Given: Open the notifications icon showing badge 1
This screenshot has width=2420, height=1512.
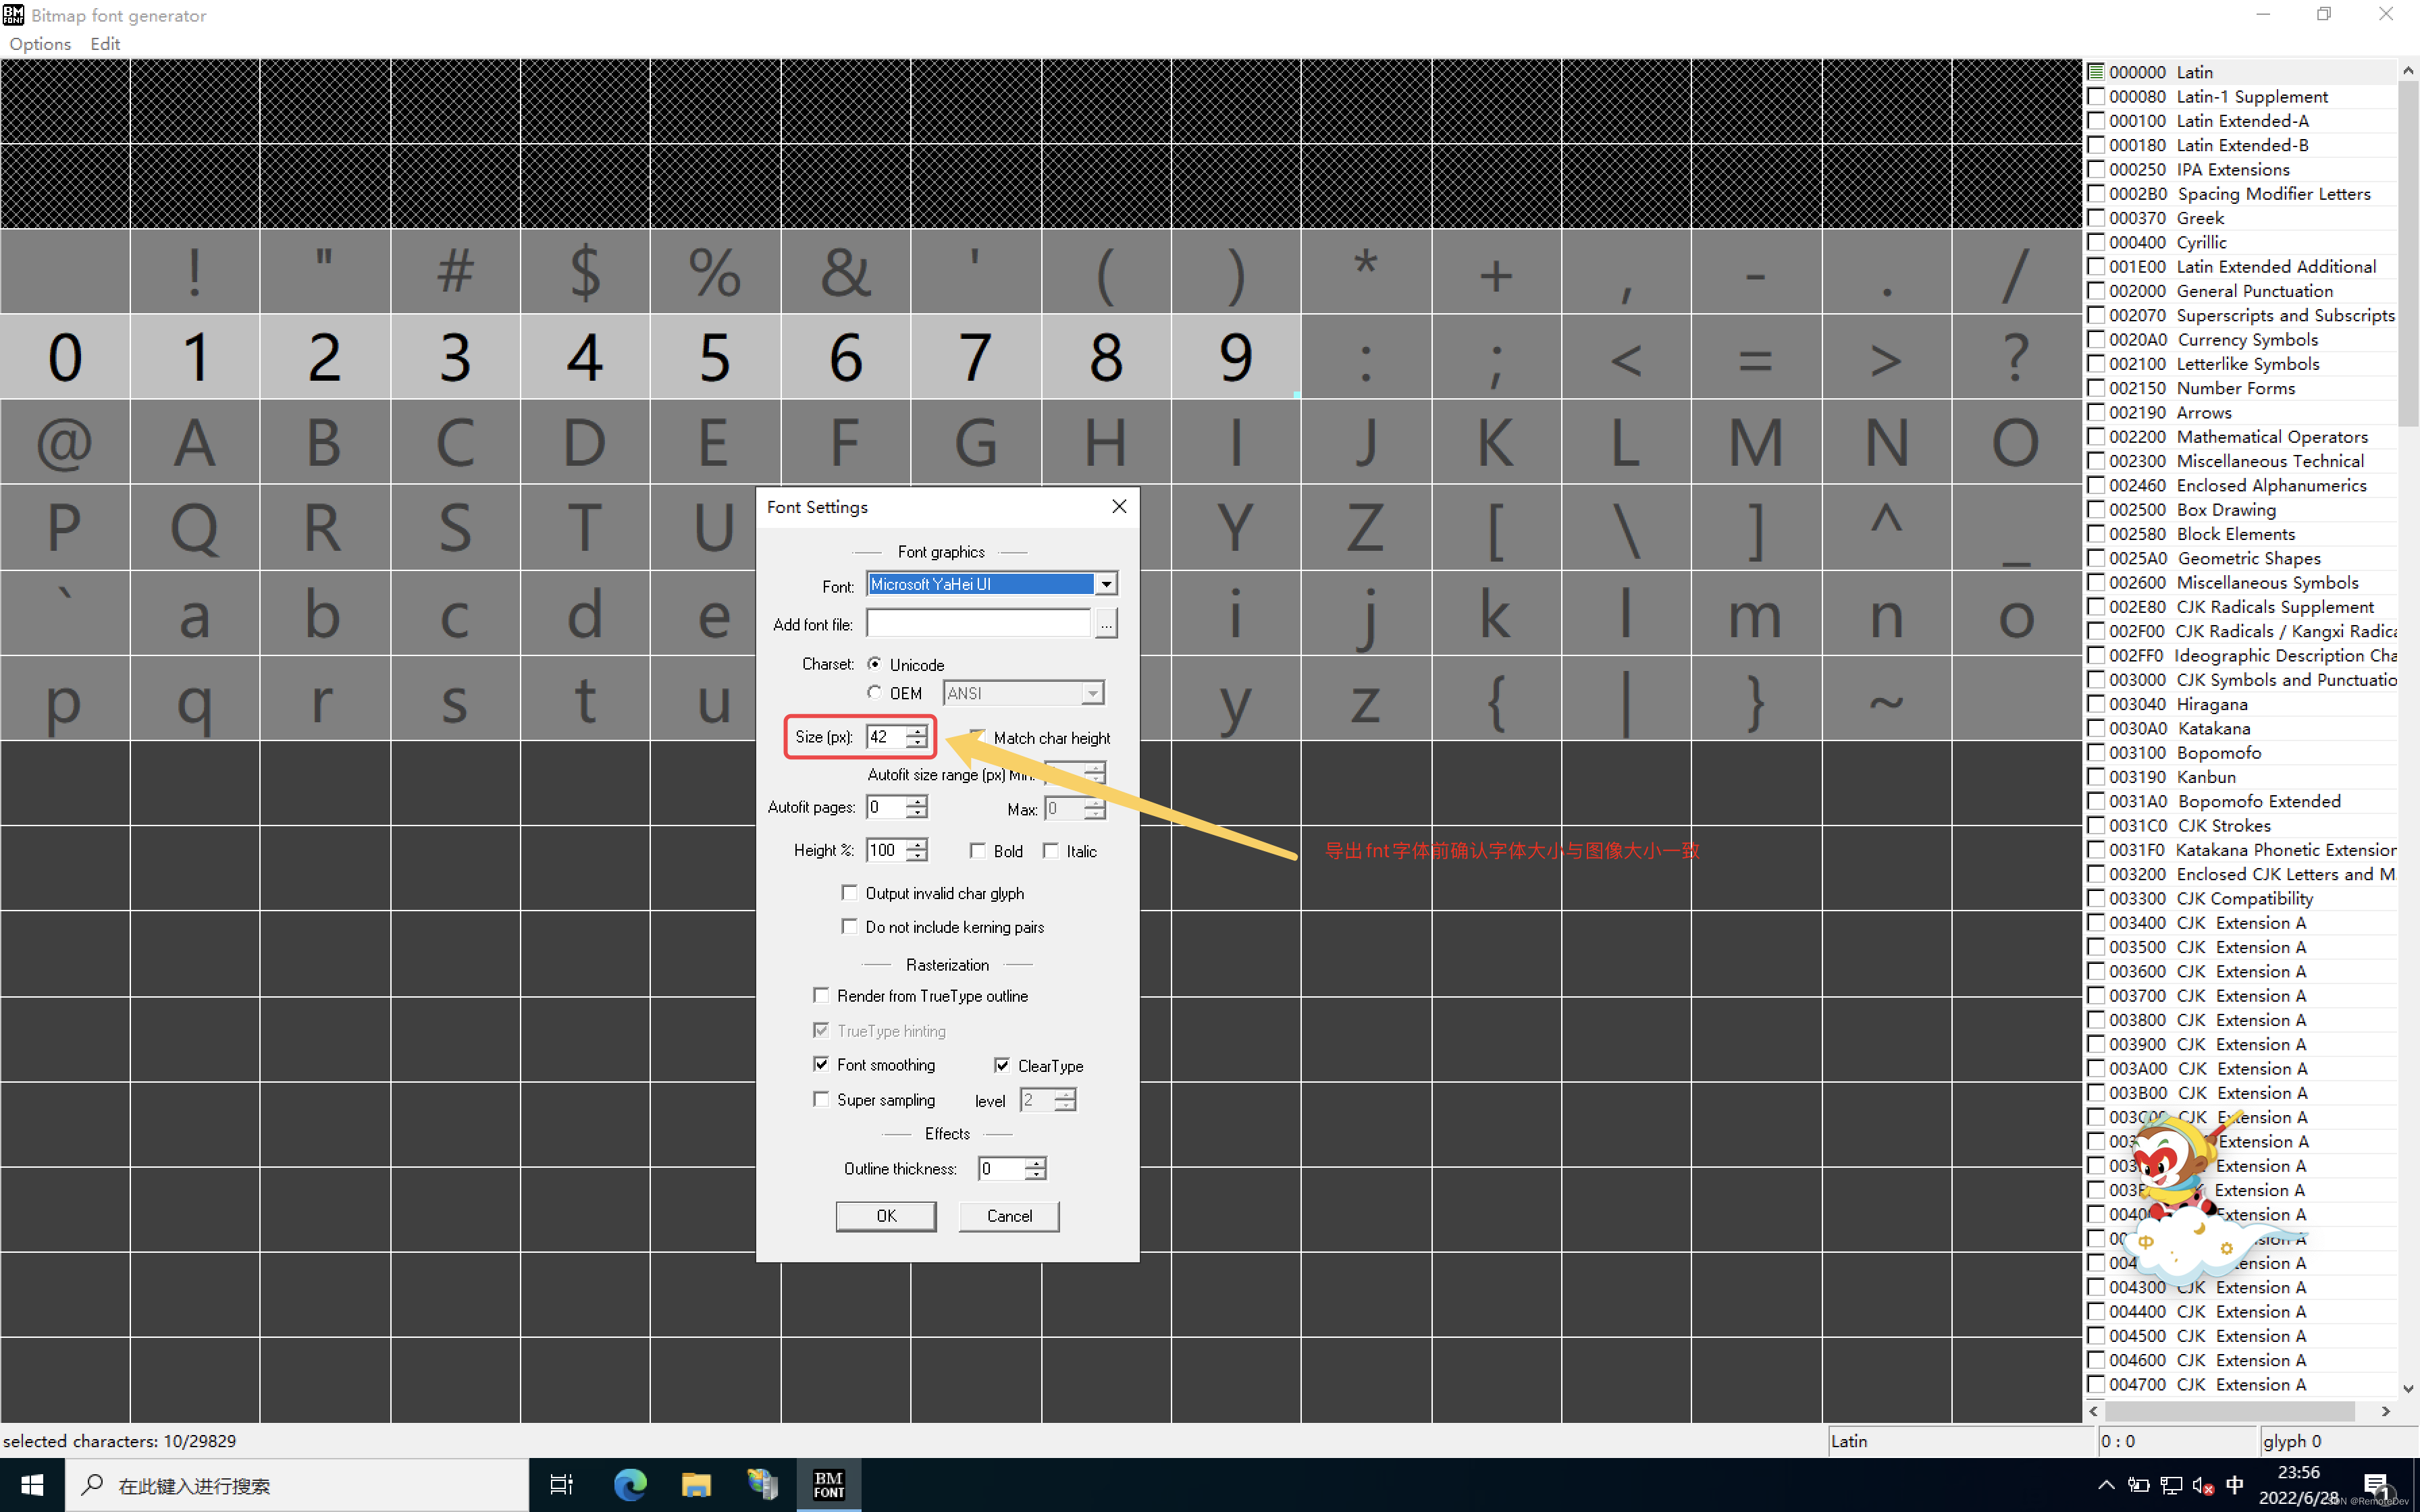Looking at the screenshot, I should click(x=2380, y=1486).
